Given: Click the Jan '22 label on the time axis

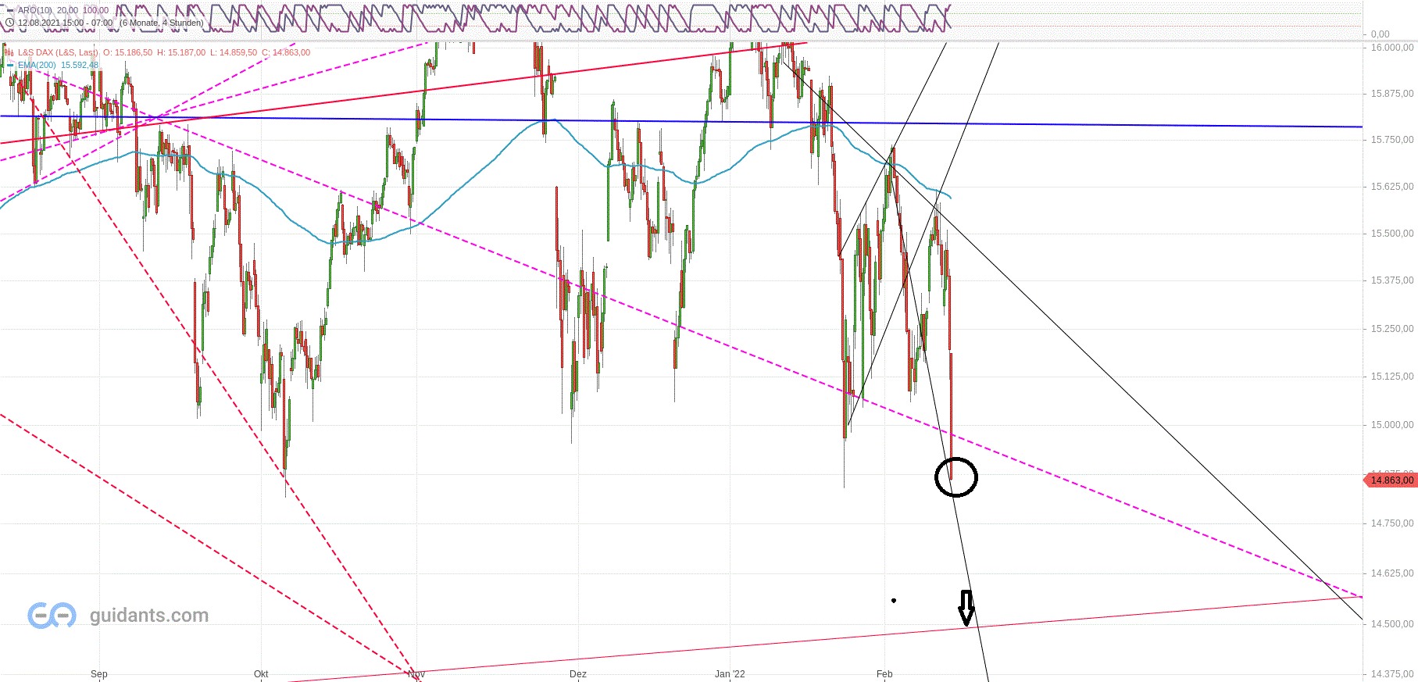Looking at the screenshot, I should coord(730,674).
